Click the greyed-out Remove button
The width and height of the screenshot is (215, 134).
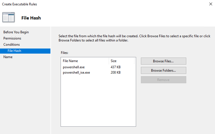pyautogui.click(x=163, y=80)
